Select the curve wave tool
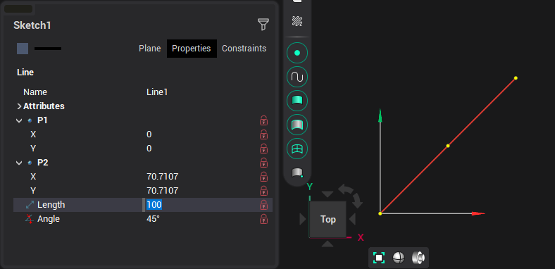The width and height of the screenshot is (555, 269). click(x=297, y=77)
